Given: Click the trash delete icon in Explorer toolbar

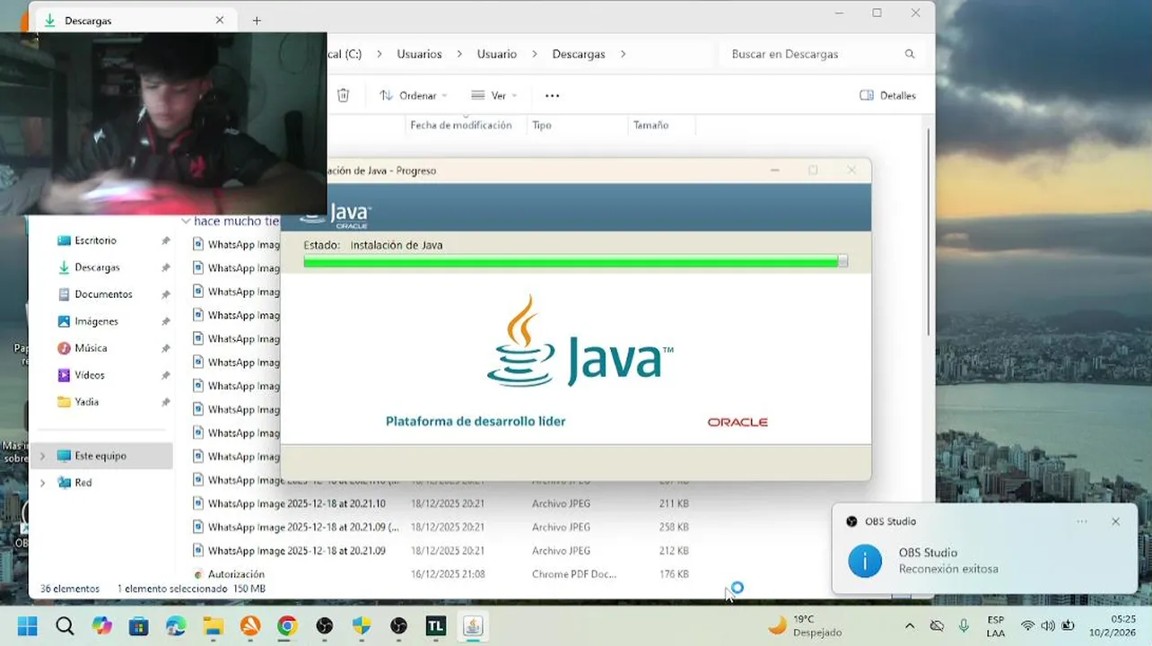Looking at the screenshot, I should (343, 95).
